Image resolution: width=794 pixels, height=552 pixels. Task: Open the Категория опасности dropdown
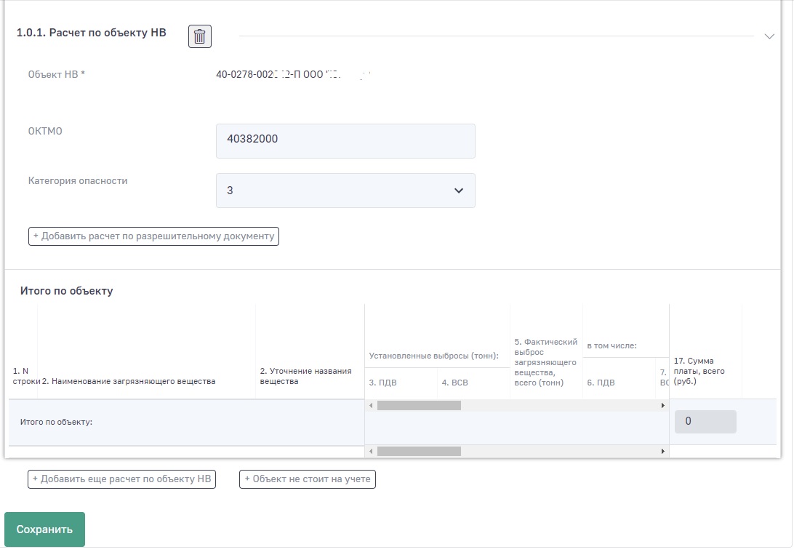345,191
